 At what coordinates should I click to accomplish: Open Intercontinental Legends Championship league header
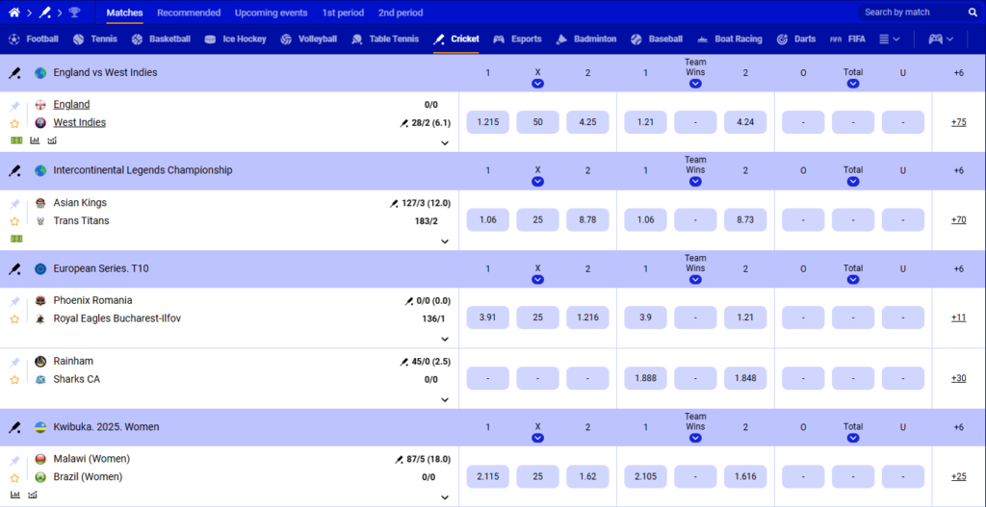coord(143,170)
